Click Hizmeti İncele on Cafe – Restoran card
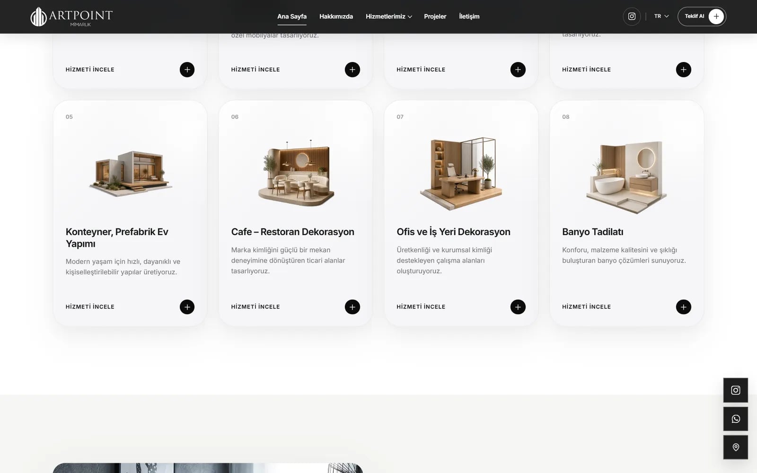757x473 pixels. (x=255, y=307)
